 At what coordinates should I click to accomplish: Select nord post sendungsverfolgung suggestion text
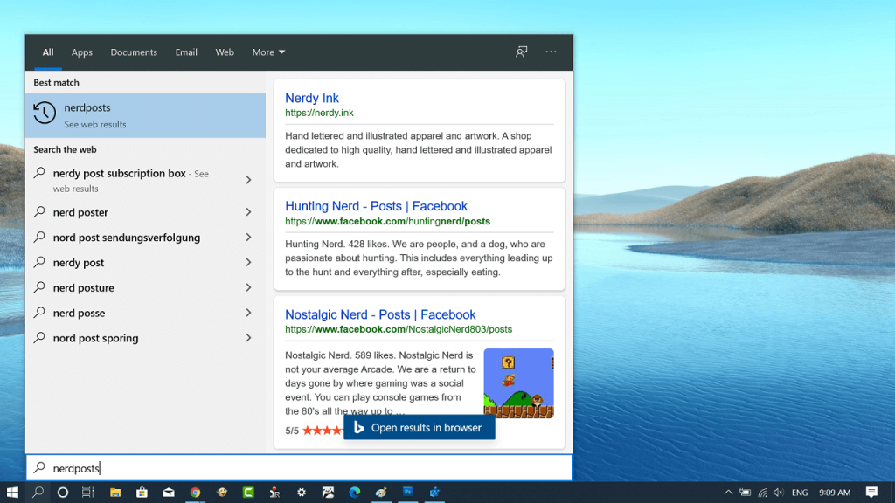click(127, 238)
